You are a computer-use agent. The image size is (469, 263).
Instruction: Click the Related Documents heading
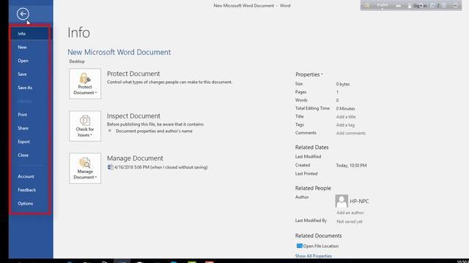318,235
